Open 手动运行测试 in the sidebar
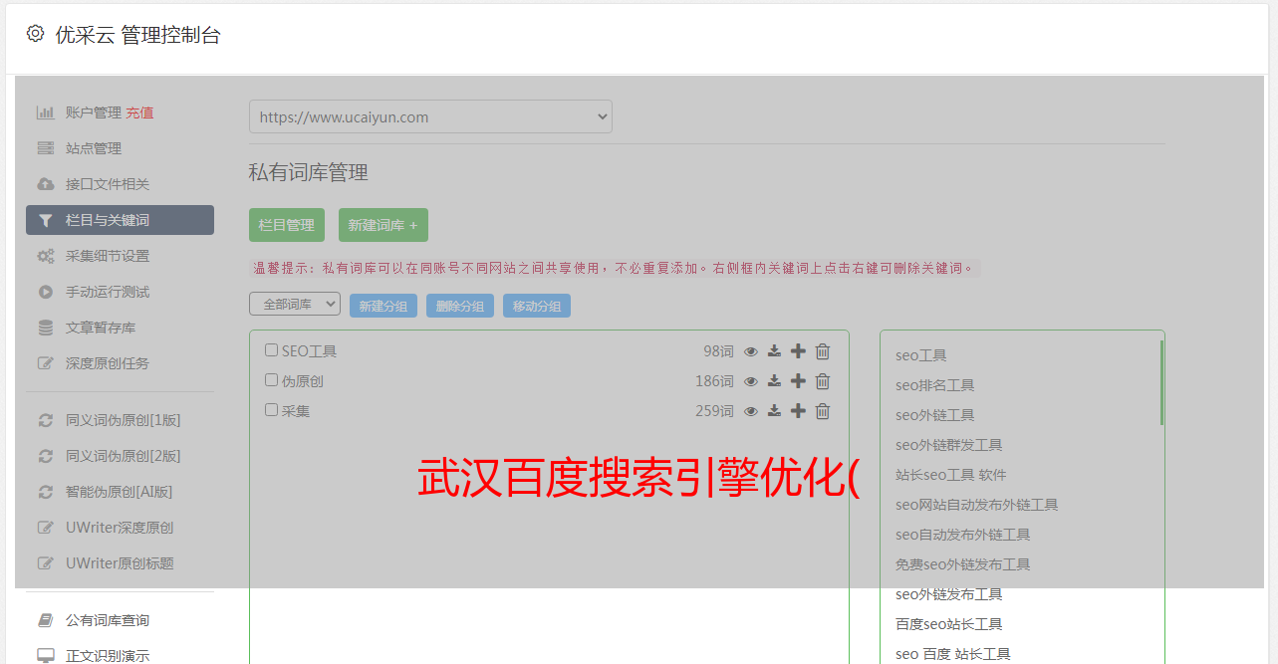 pos(108,292)
